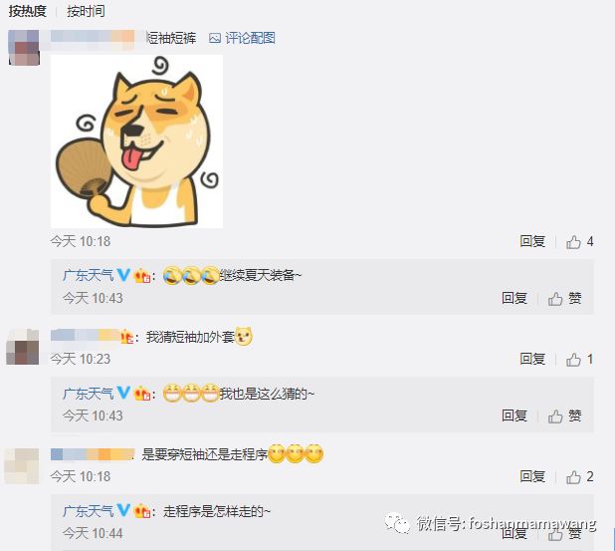
Task: Click the member badge icon in 我也是这么猜的 reply
Action: (142, 394)
